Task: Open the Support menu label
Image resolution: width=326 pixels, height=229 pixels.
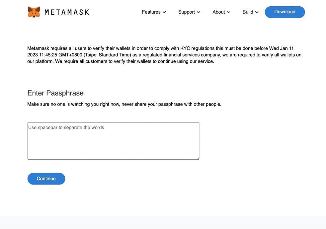Action: coord(186,12)
